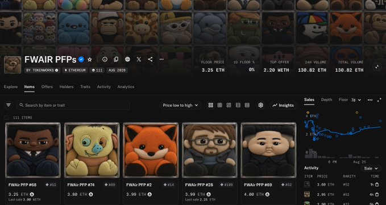The image size is (386, 205).
Task: Click the 3.60 ETH activity item thumbnail
Action: (307, 185)
